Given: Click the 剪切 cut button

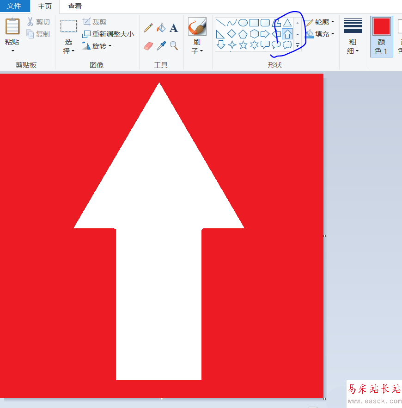Looking at the screenshot, I should pos(38,22).
